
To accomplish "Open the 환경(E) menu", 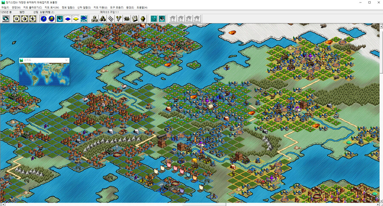I will coord(130,8).
